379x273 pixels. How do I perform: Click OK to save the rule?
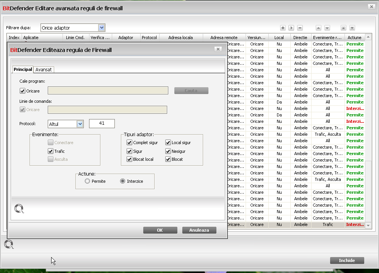[x=160, y=230]
